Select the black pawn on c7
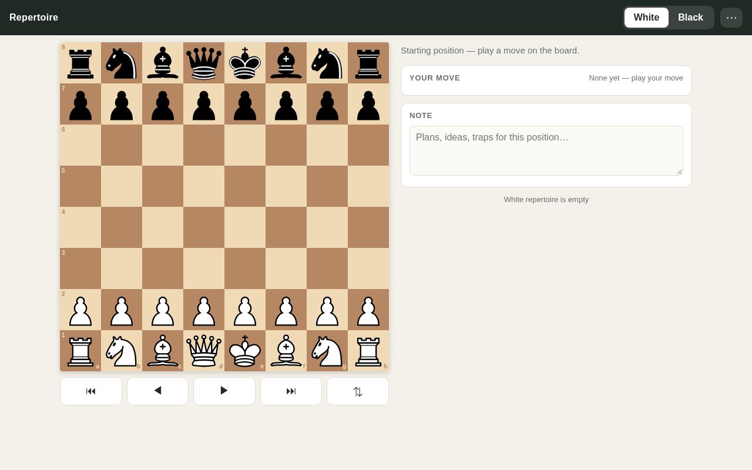752x470 pixels. (163, 104)
